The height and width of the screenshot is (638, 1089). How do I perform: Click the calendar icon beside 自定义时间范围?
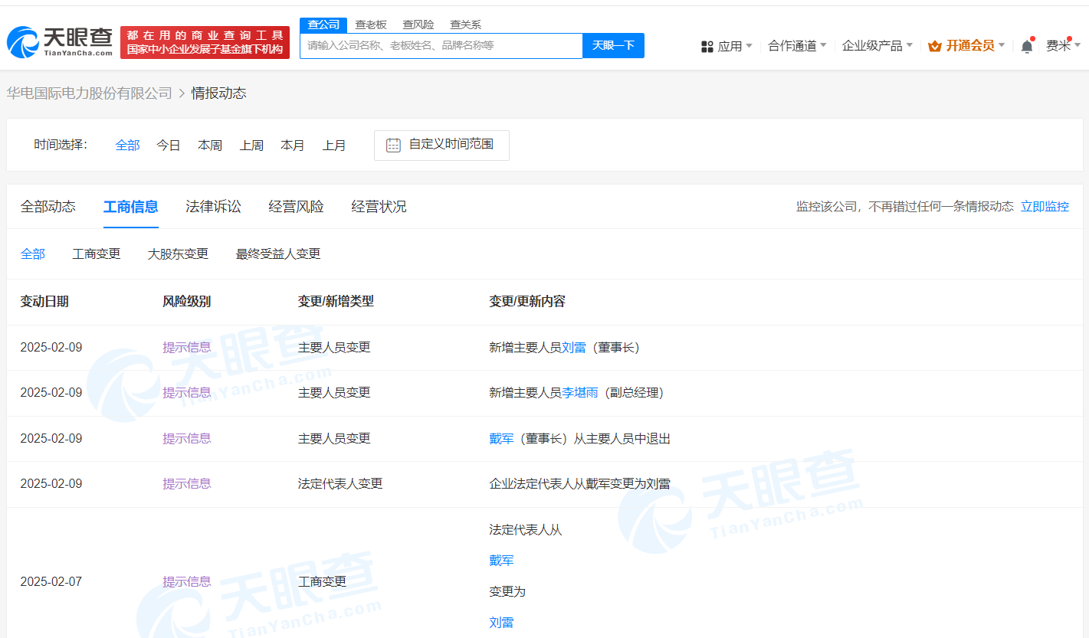click(393, 145)
